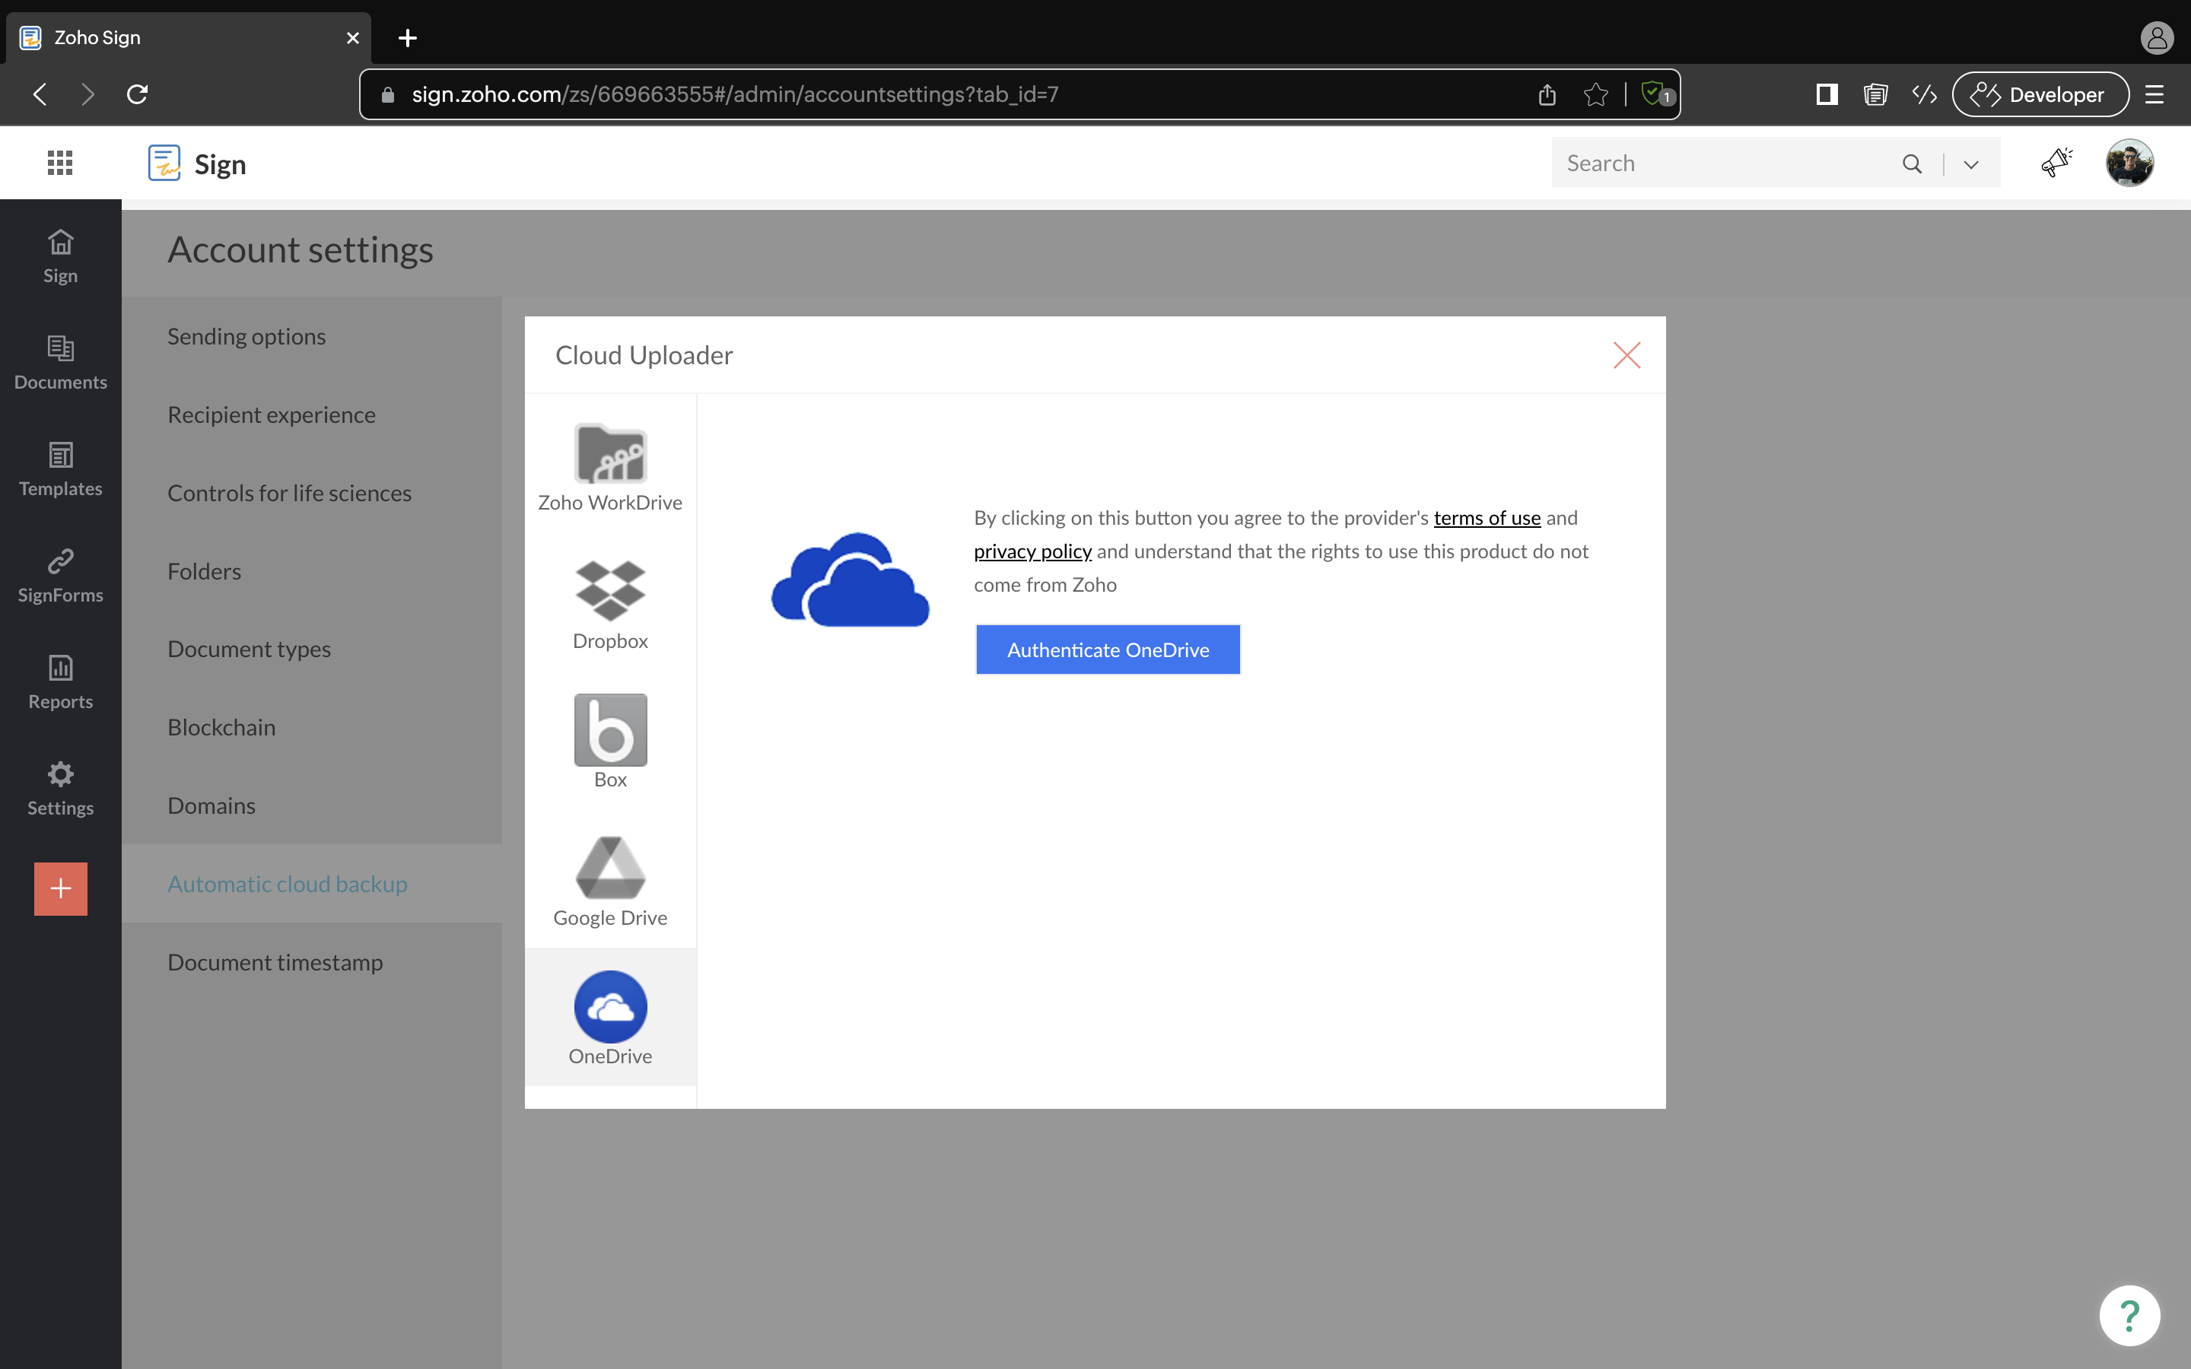Close the Cloud Uploader dialog

(x=1626, y=355)
